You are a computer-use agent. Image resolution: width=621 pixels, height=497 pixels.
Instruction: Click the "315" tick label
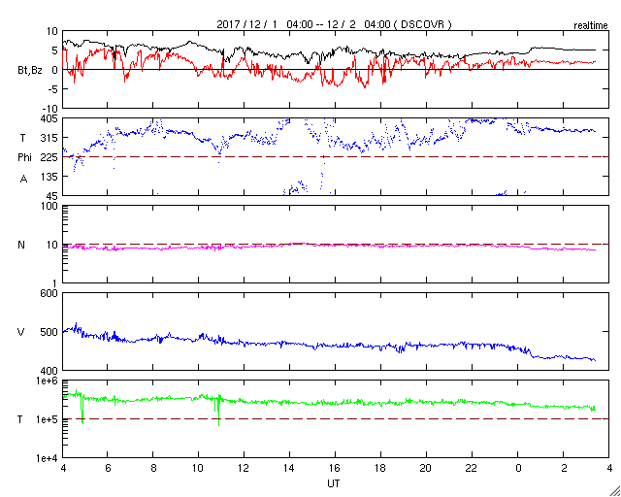[x=49, y=138]
